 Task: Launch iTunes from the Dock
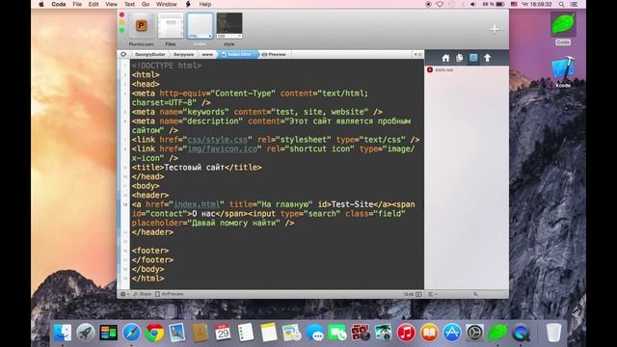click(406, 333)
